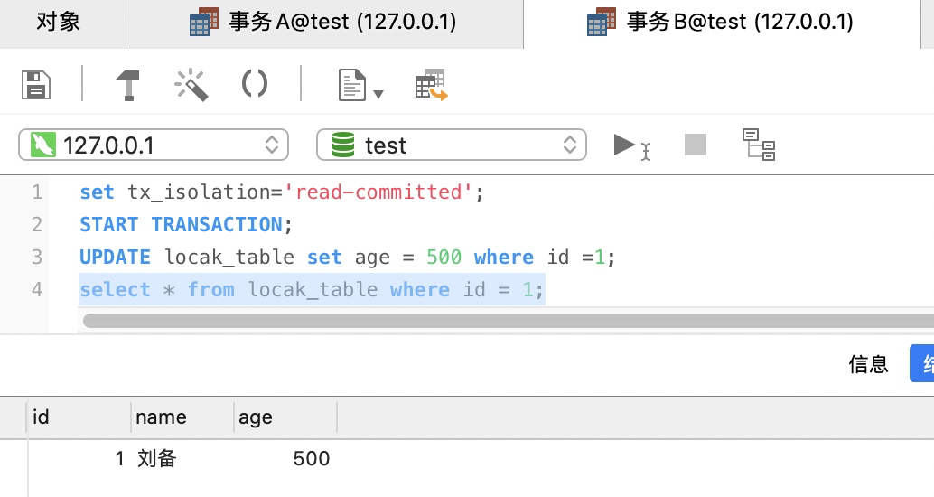
Task: Click the START TRANSACTION line in editor
Action: point(186,225)
